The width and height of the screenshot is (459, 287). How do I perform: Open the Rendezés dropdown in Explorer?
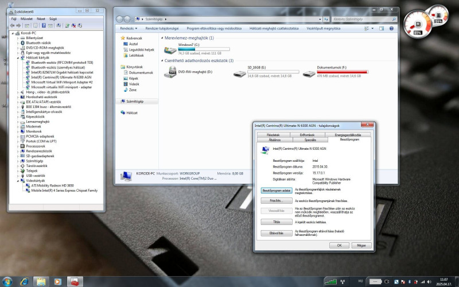coord(129,28)
